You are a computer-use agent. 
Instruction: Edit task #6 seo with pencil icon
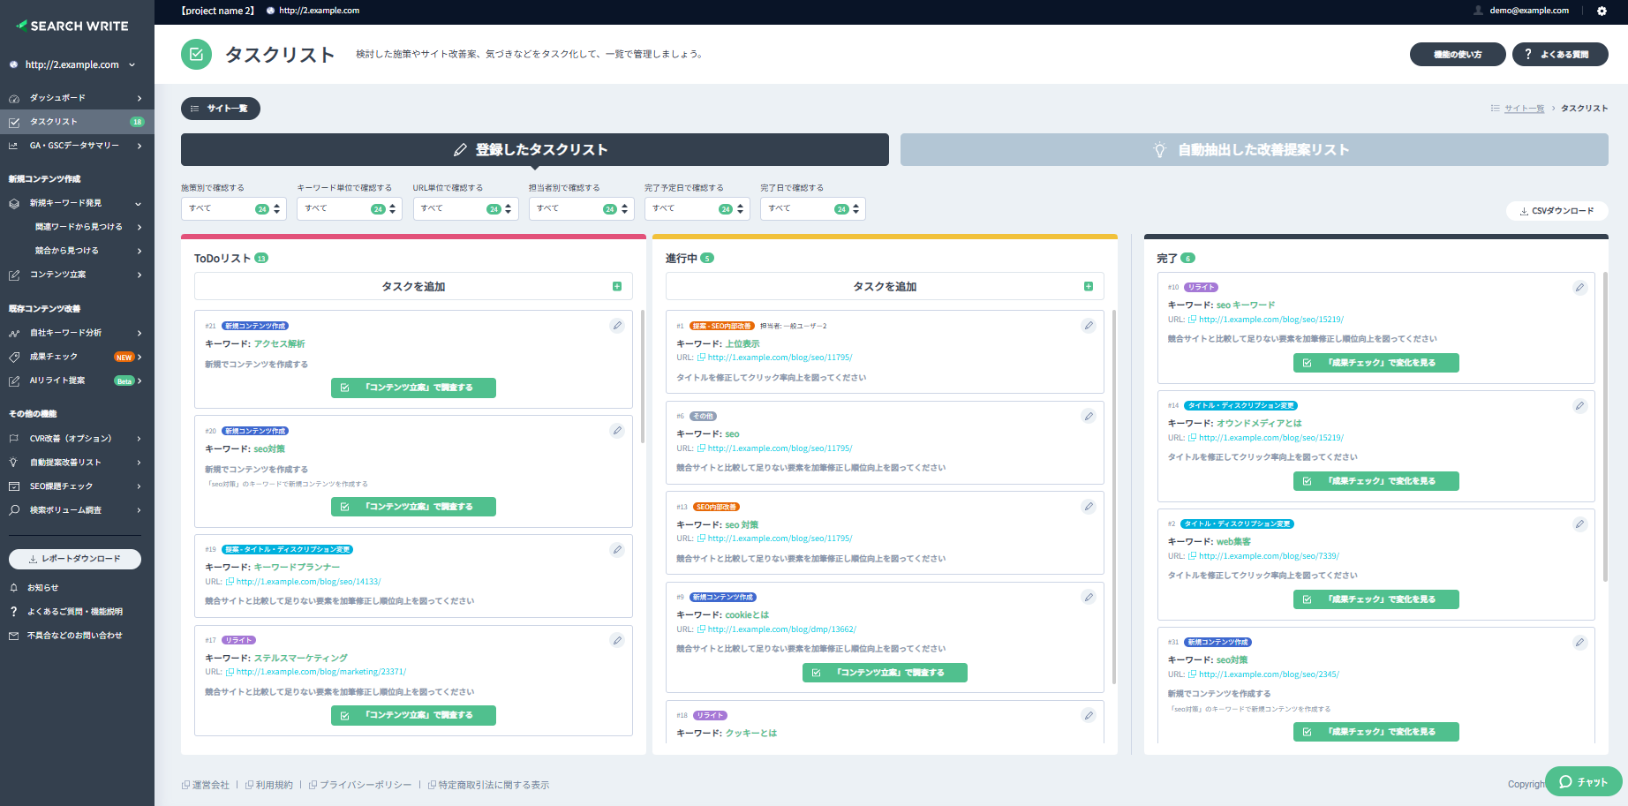1089,416
